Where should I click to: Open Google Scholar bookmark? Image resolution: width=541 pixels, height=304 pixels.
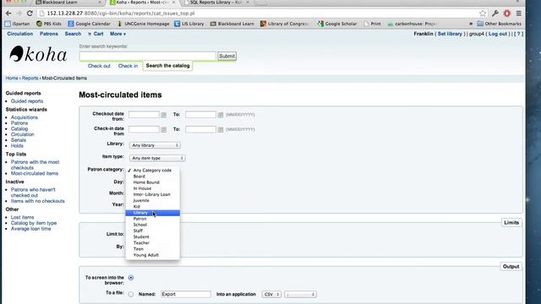click(x=337, y=24)
